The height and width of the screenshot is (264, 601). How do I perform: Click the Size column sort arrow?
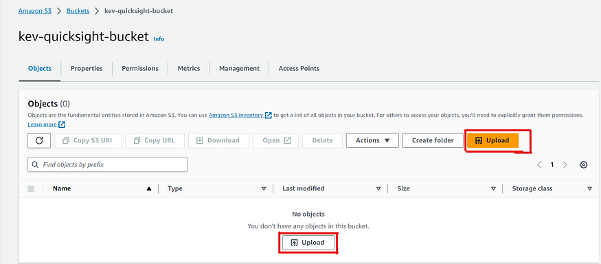coord(494,189)
